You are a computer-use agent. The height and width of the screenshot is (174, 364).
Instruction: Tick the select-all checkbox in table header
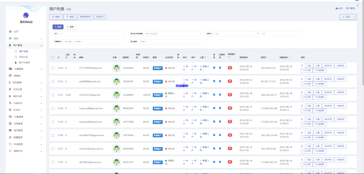[53, 57]
